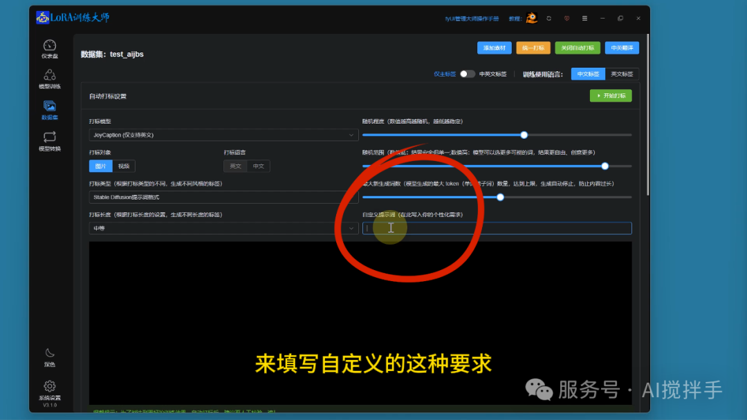Open the Blender tutorial icon next to 教程

tap(532, 18)
